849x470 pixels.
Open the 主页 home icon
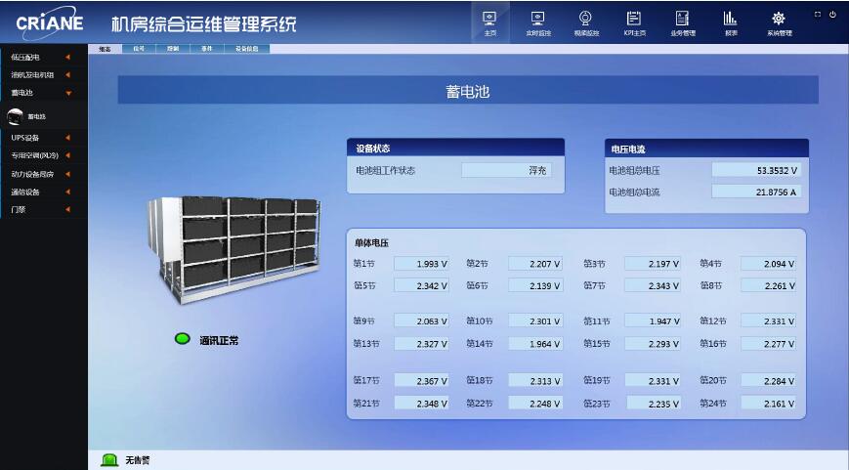[490, 22]
